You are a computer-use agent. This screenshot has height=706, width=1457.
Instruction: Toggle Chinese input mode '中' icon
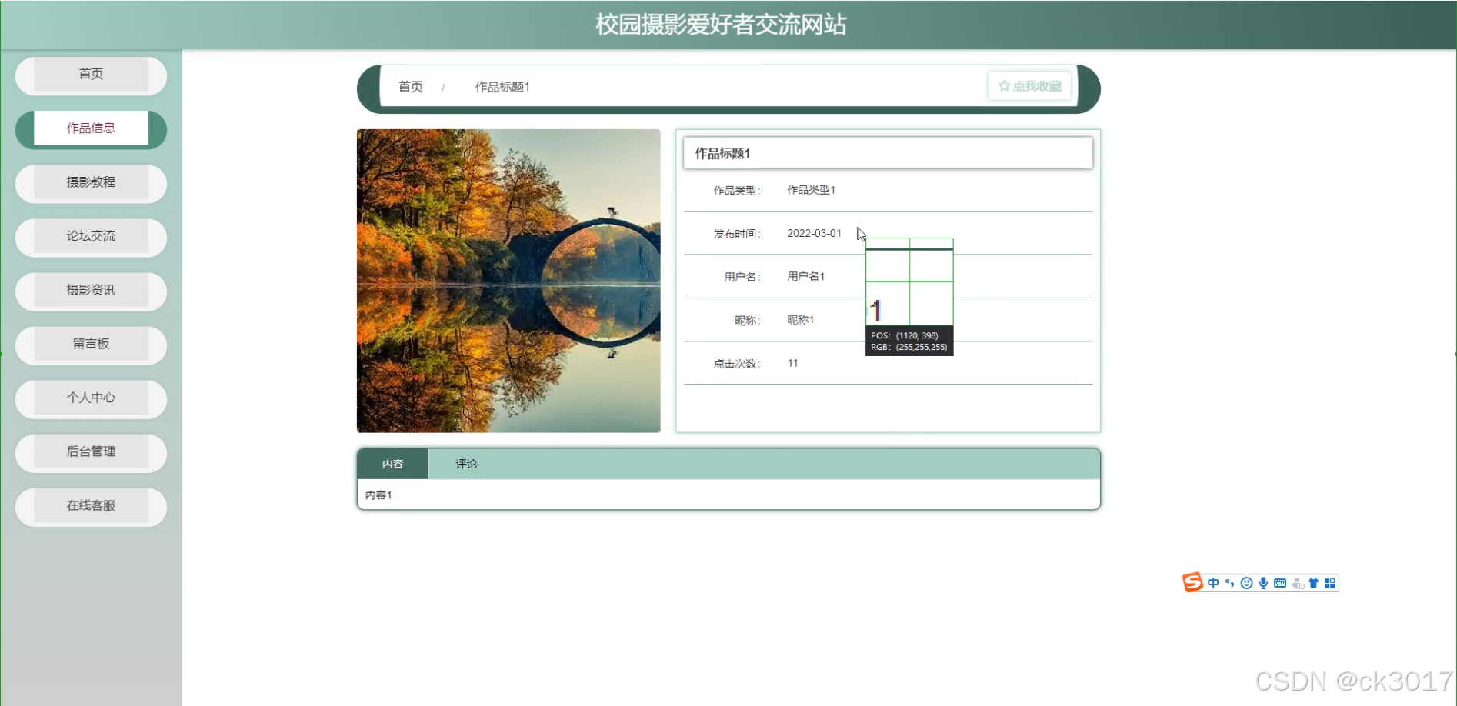[x=1213, y=583]
